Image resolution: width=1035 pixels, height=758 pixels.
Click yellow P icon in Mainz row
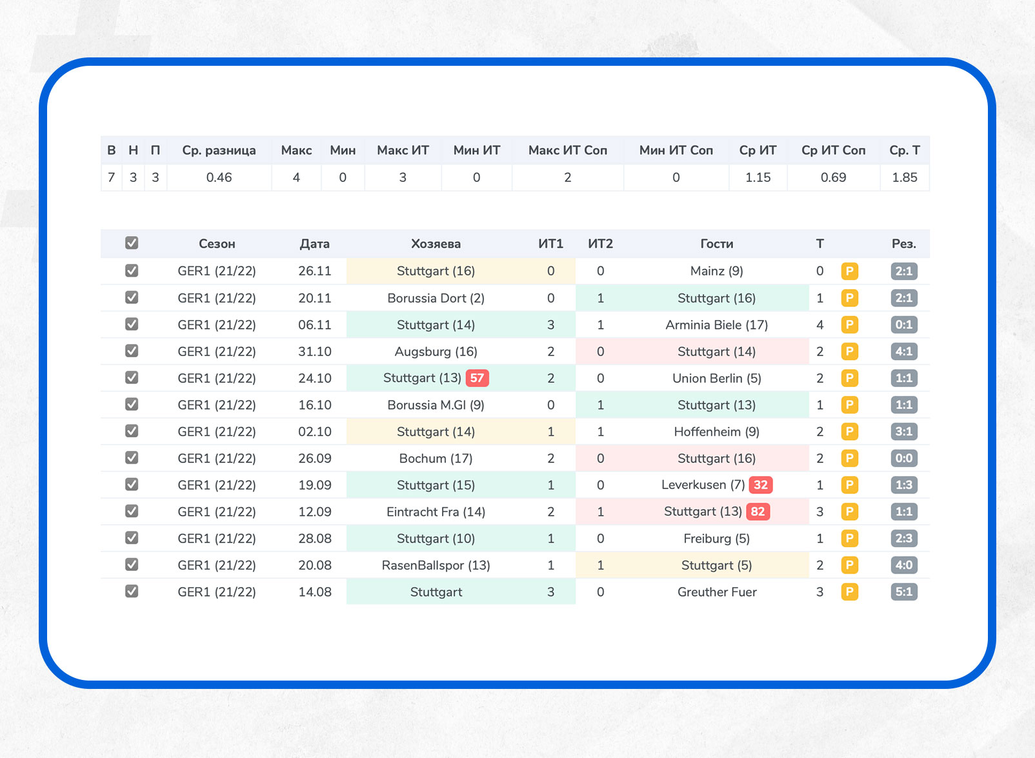coord(849,272)
